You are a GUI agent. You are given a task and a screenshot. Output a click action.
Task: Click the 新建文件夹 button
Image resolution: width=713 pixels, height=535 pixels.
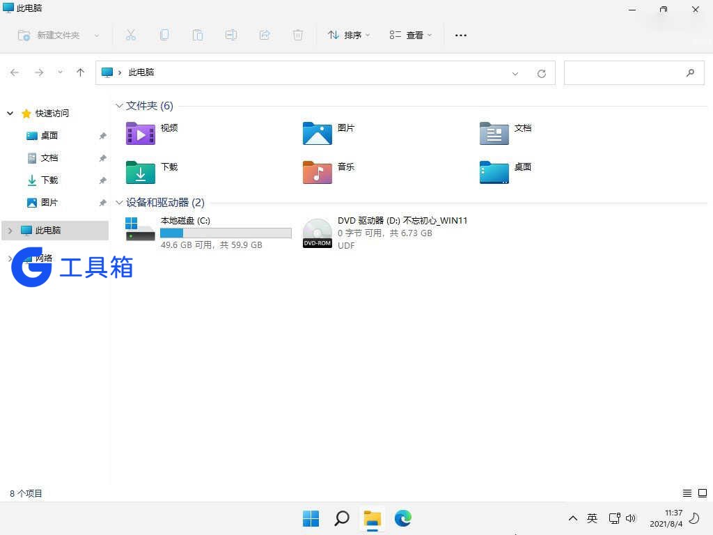tap(49, 35)
